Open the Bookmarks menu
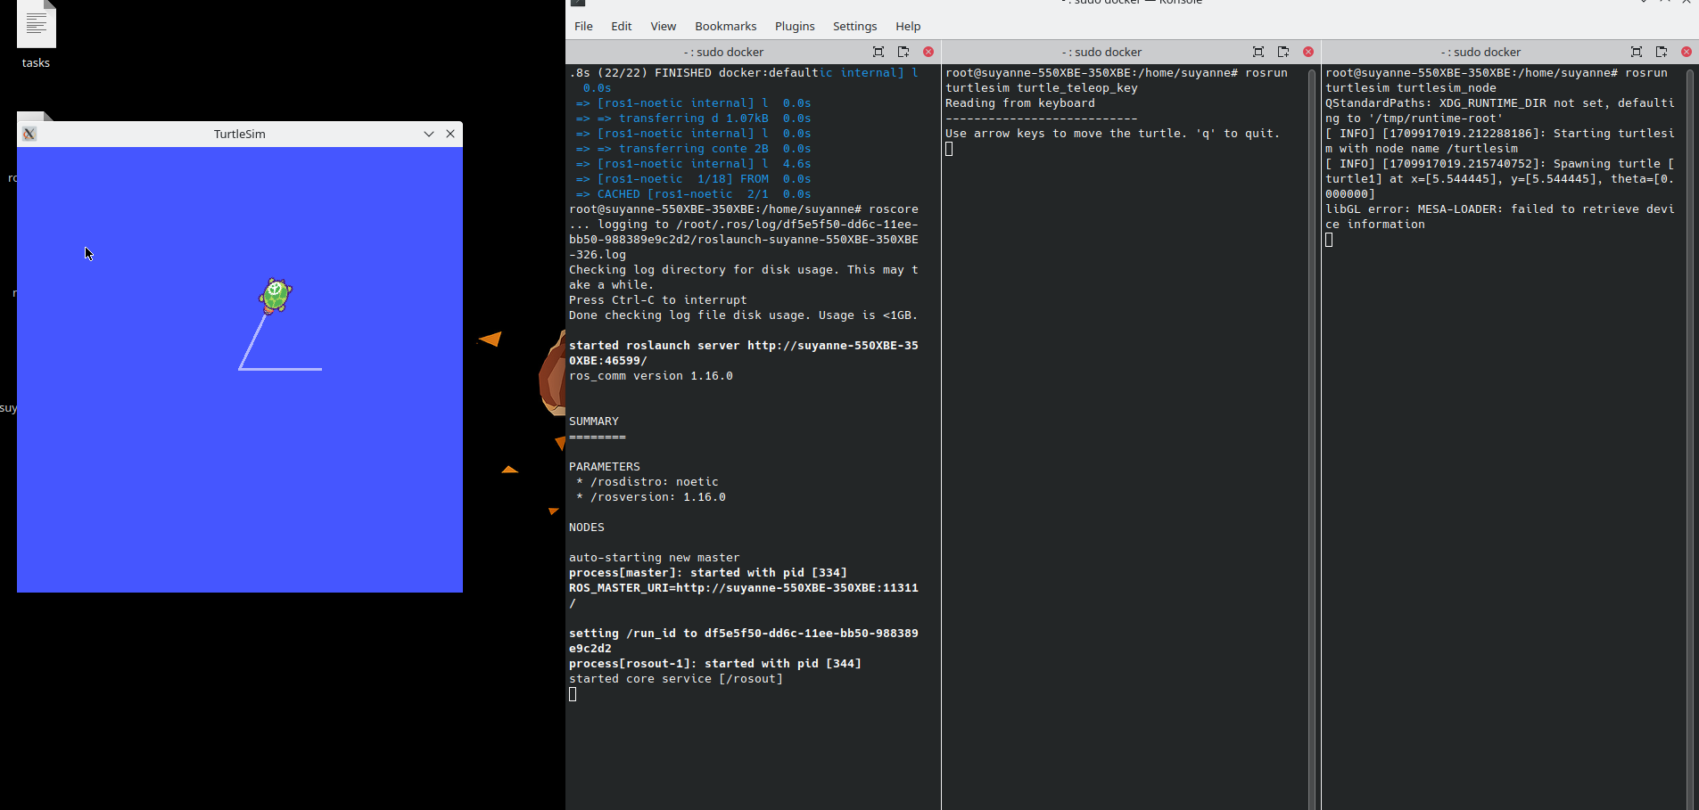 coord(725,26)
